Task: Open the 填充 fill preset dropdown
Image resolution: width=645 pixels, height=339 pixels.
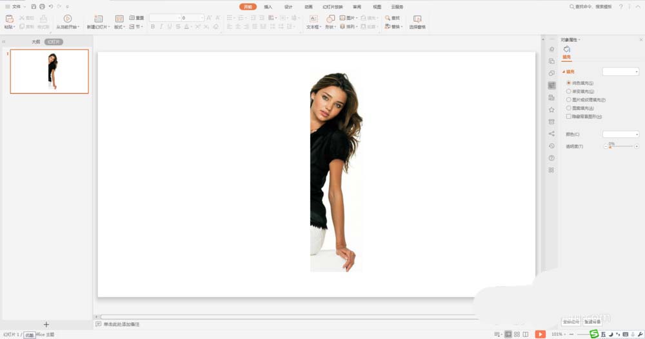Action: (x=620, y=71)
